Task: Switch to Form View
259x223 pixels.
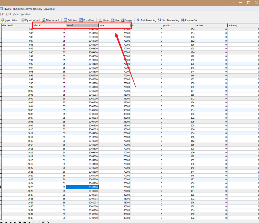Action: pos(87,20)
